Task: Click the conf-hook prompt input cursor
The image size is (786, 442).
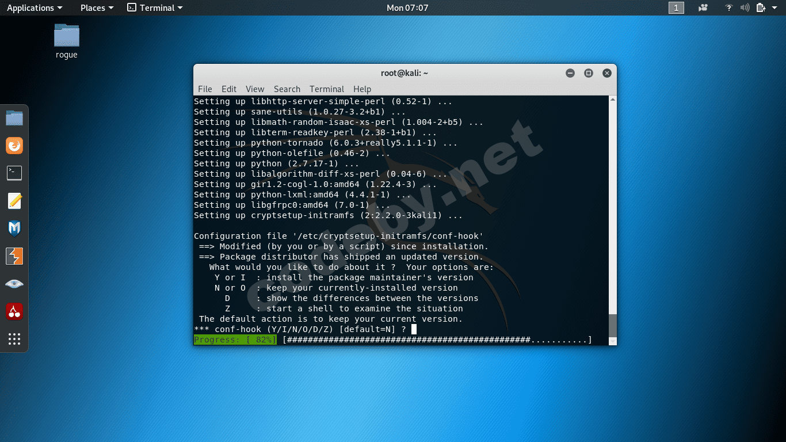Action: pyautogui.click(x=414, y=329)
